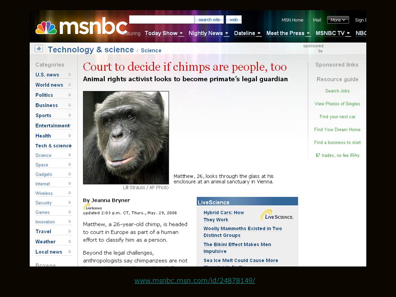Open The Bikini Effect Makes Men Impulsive
Screen dimensions: 396x297
click(237, 248)
